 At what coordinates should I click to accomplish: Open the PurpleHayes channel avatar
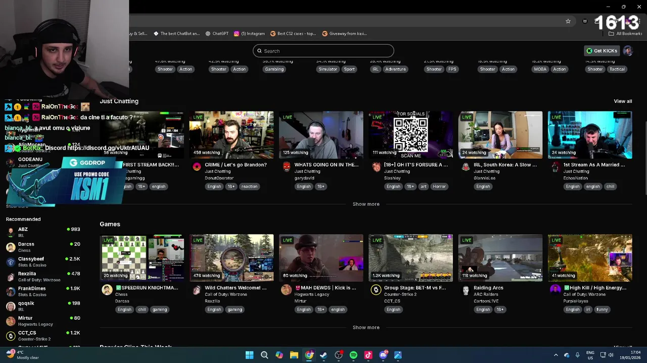555,289
